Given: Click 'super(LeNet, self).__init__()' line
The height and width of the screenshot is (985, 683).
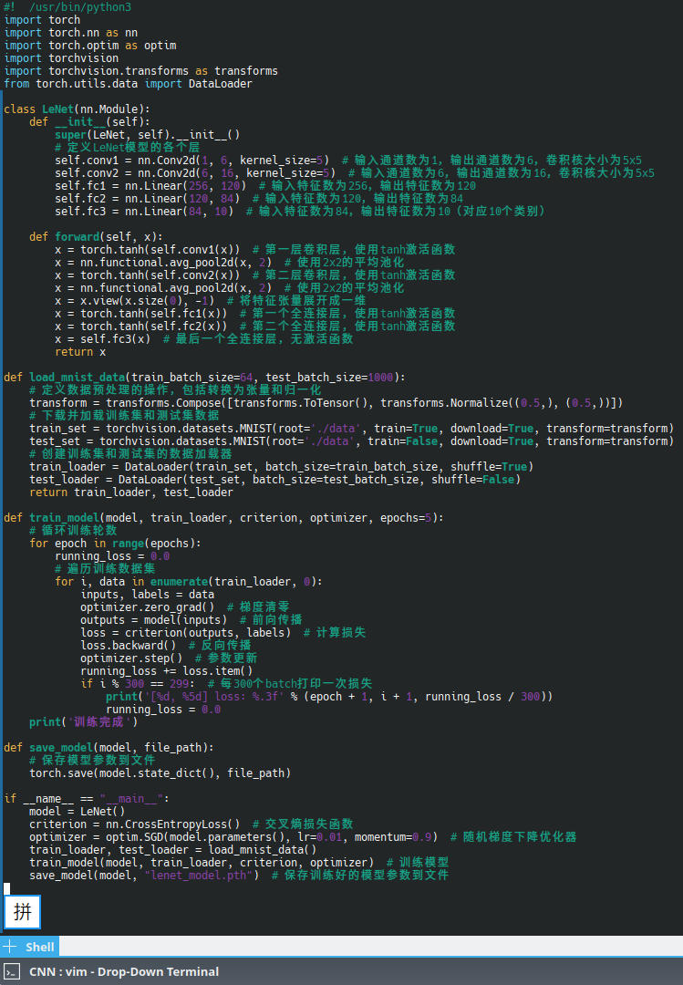Looking at the screenshot, I should tap(148, 134).
